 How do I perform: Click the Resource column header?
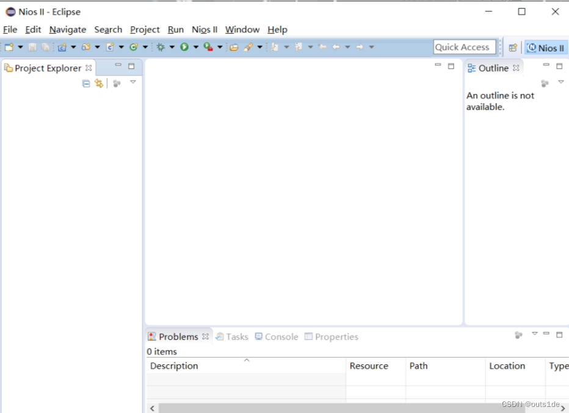[x=376, y=366]
